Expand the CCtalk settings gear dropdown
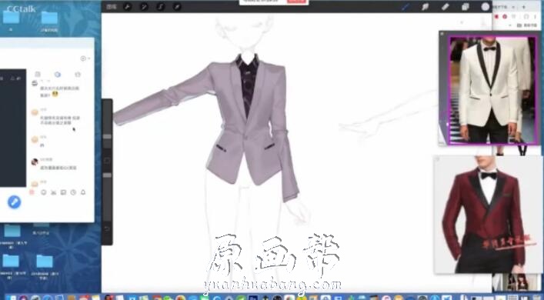Screen dimensions: 544x300 [85, 58]
